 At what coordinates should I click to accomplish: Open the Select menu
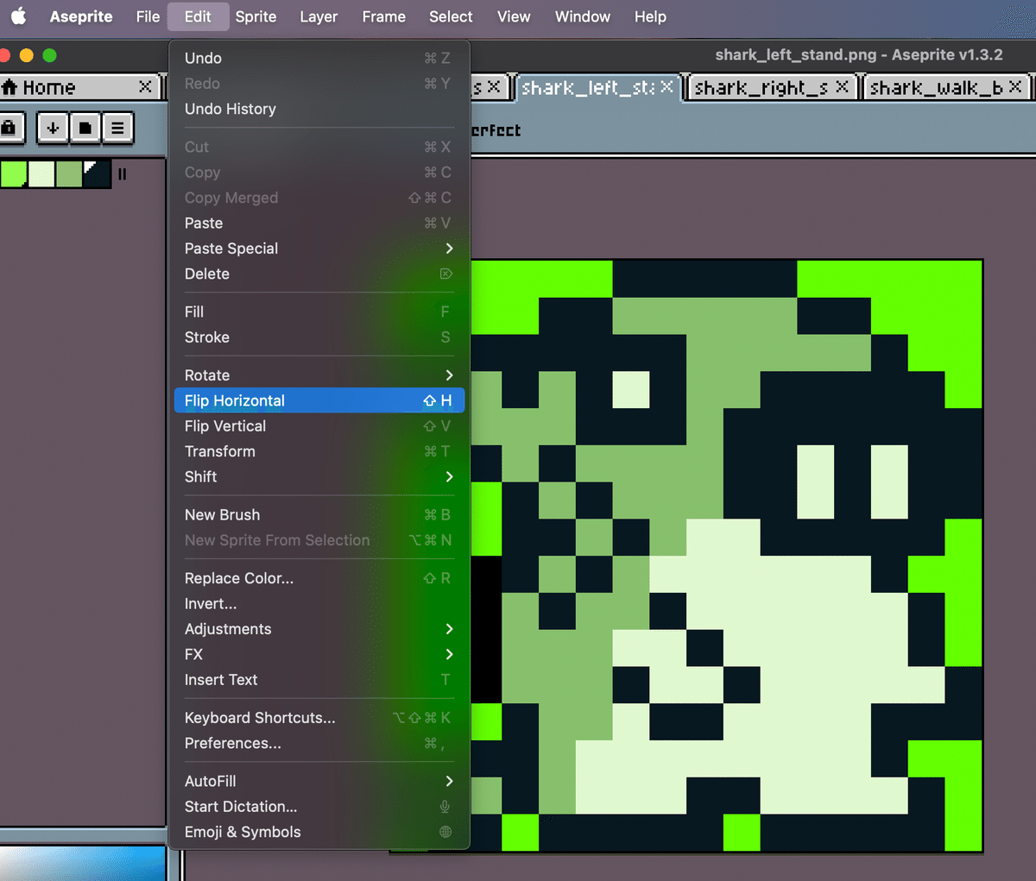tap(451, 16)
